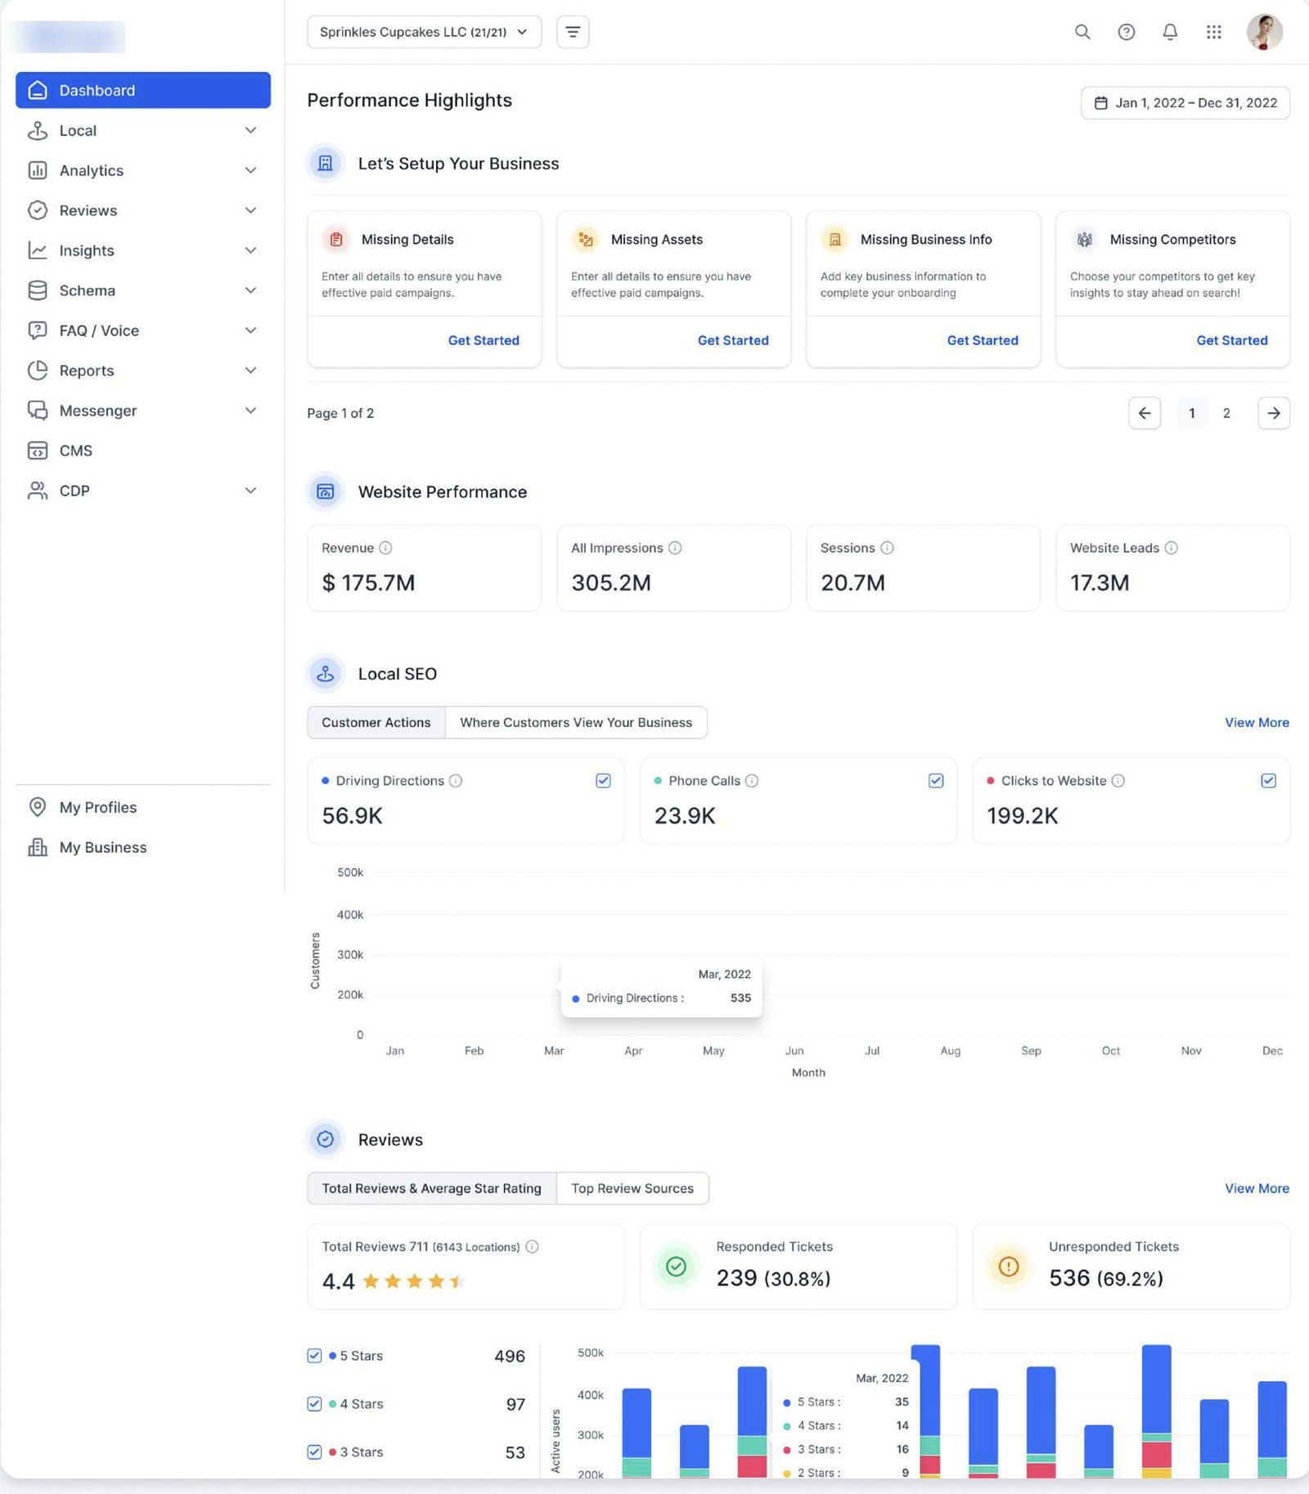Select the Dashboard menu item
1309x1494 pixels.
coord(143,90)
